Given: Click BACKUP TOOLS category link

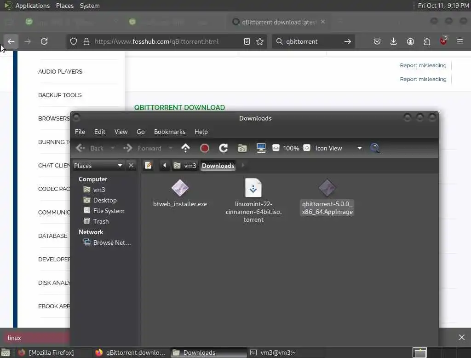Looking at the screenshot, I should (60, 95).
